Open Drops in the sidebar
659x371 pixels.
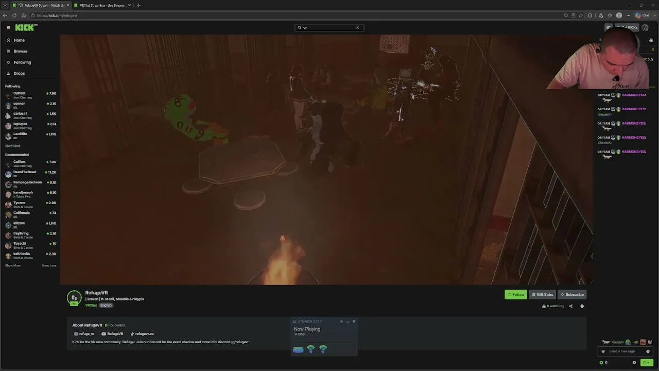point(19,73)
